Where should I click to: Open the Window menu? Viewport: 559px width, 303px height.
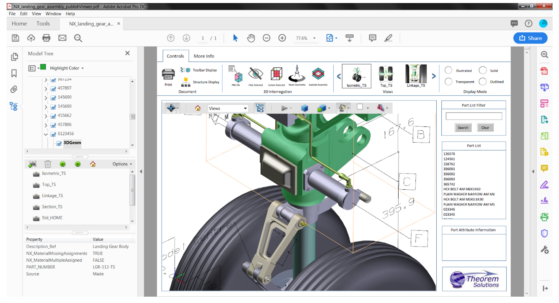(x=53, y=14)
